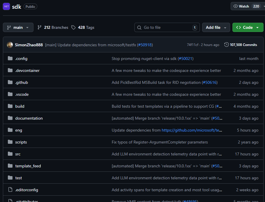Image resolution: width=265 pixels, height=202 pixels.
Task: Open the main branch selector dropdown
Action: point(18,27)
